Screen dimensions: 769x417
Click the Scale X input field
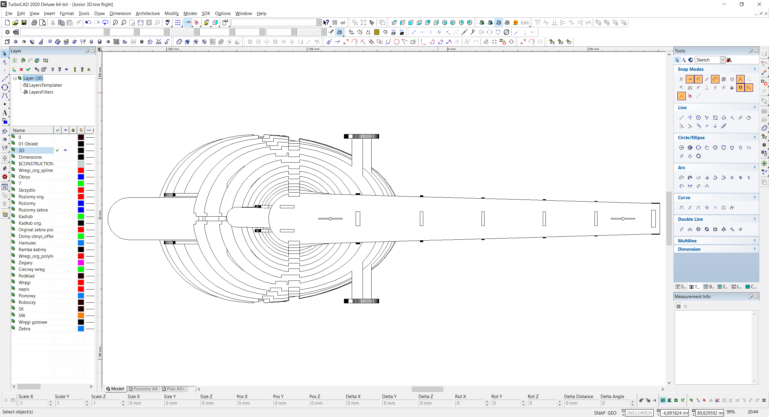point(33,403)
